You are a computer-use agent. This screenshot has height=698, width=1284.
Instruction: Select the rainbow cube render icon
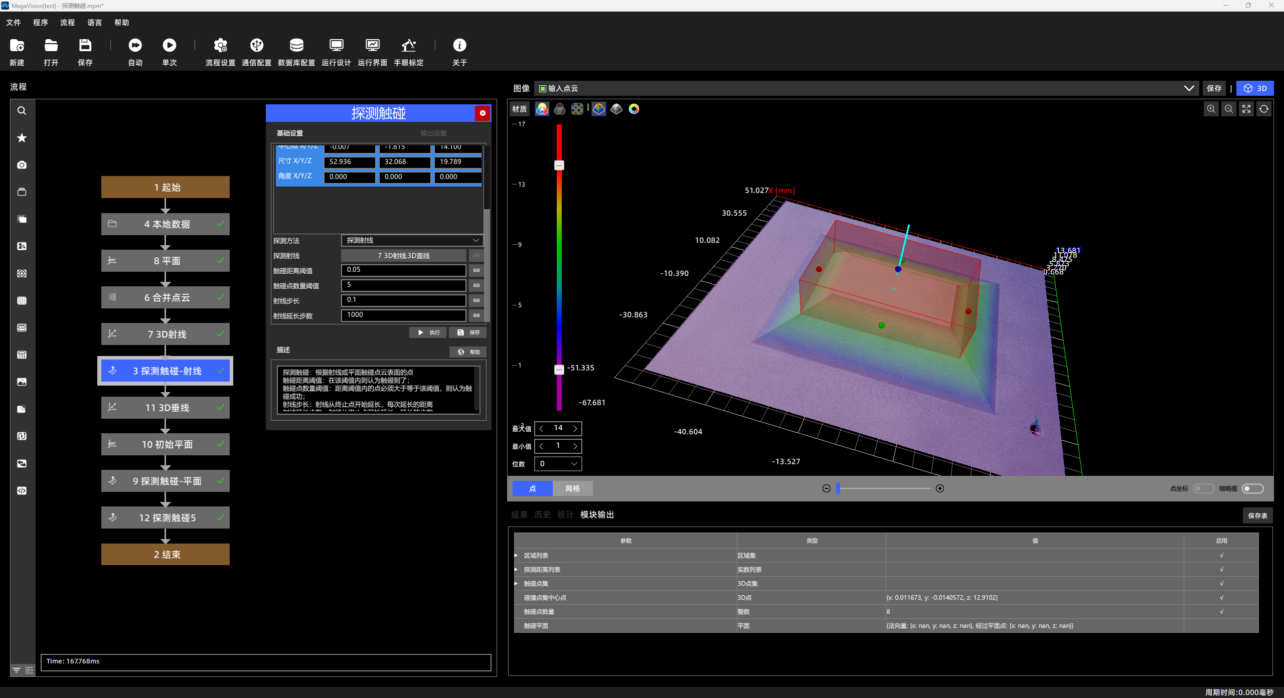599,109
